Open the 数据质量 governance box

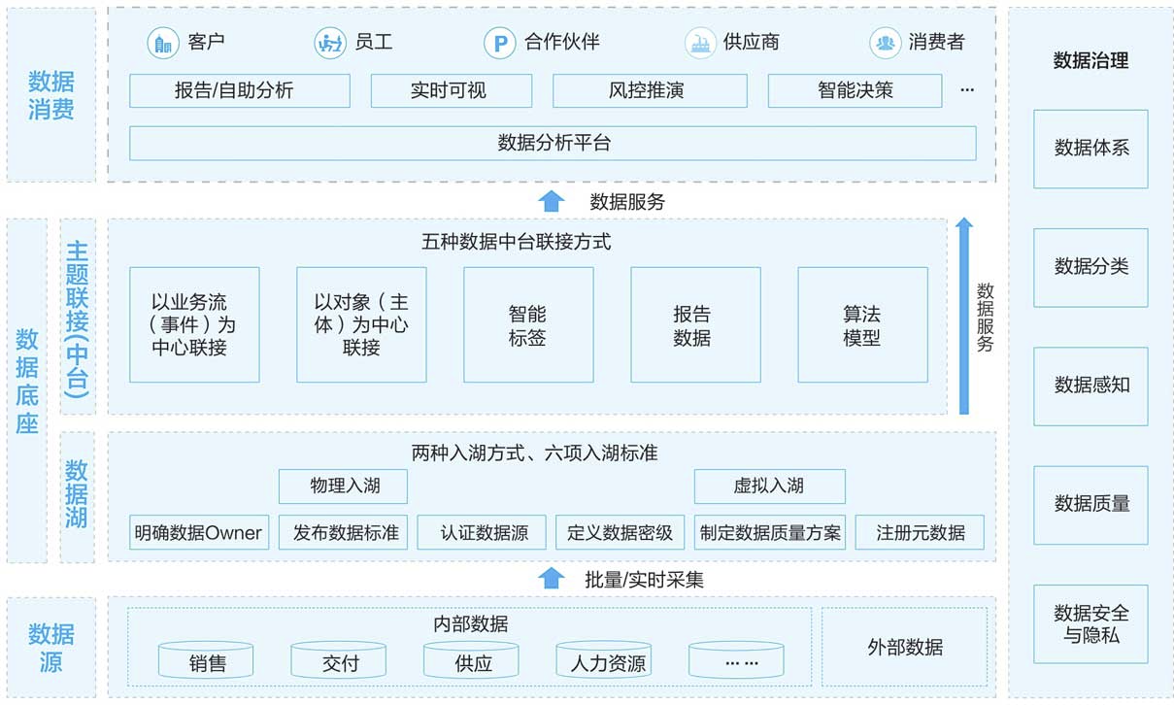(1090, 504)
